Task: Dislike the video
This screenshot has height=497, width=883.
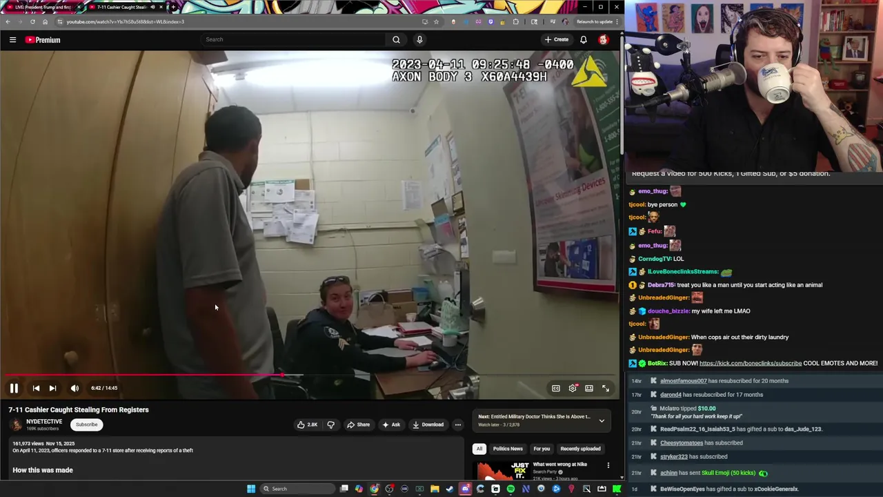Action: (x=330, y=425)
